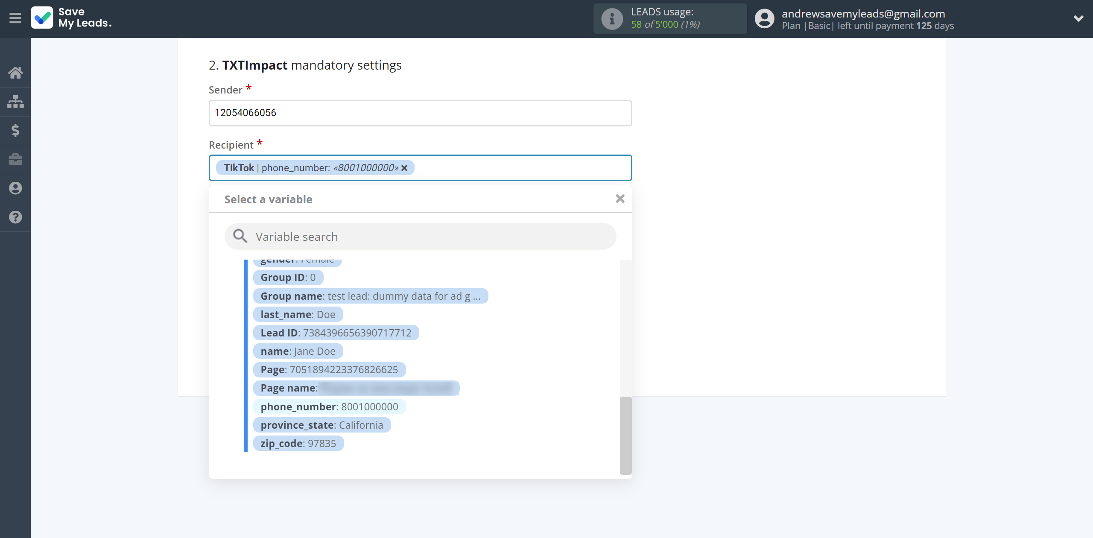Click the LEADS usage counter 58 of 5'000
The image size is (1093, 538).
pos(665,25)
